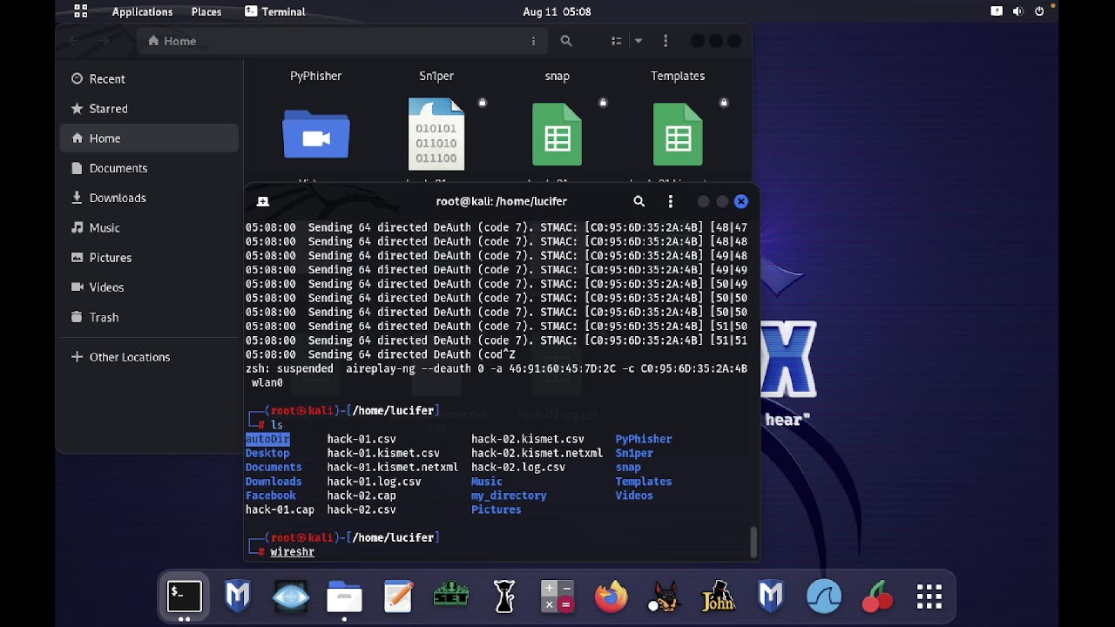Open Pictures in the Files sidebar
The image size is (1115, 627).
click(x=149, y=258)
